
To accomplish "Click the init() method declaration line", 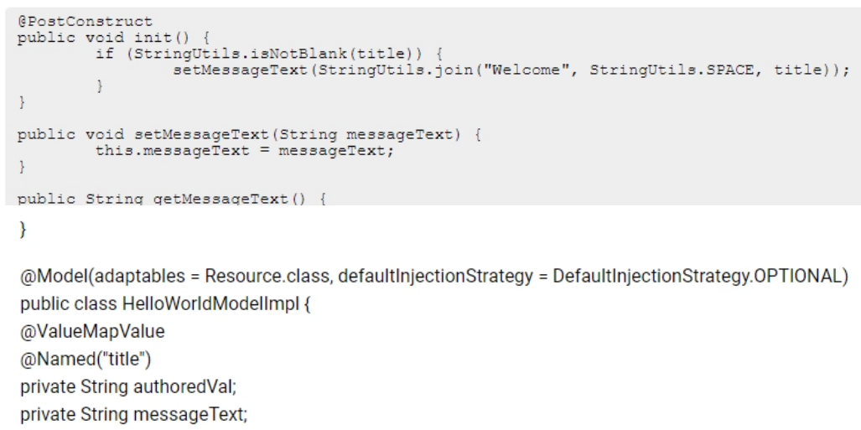I will [114, 39].
